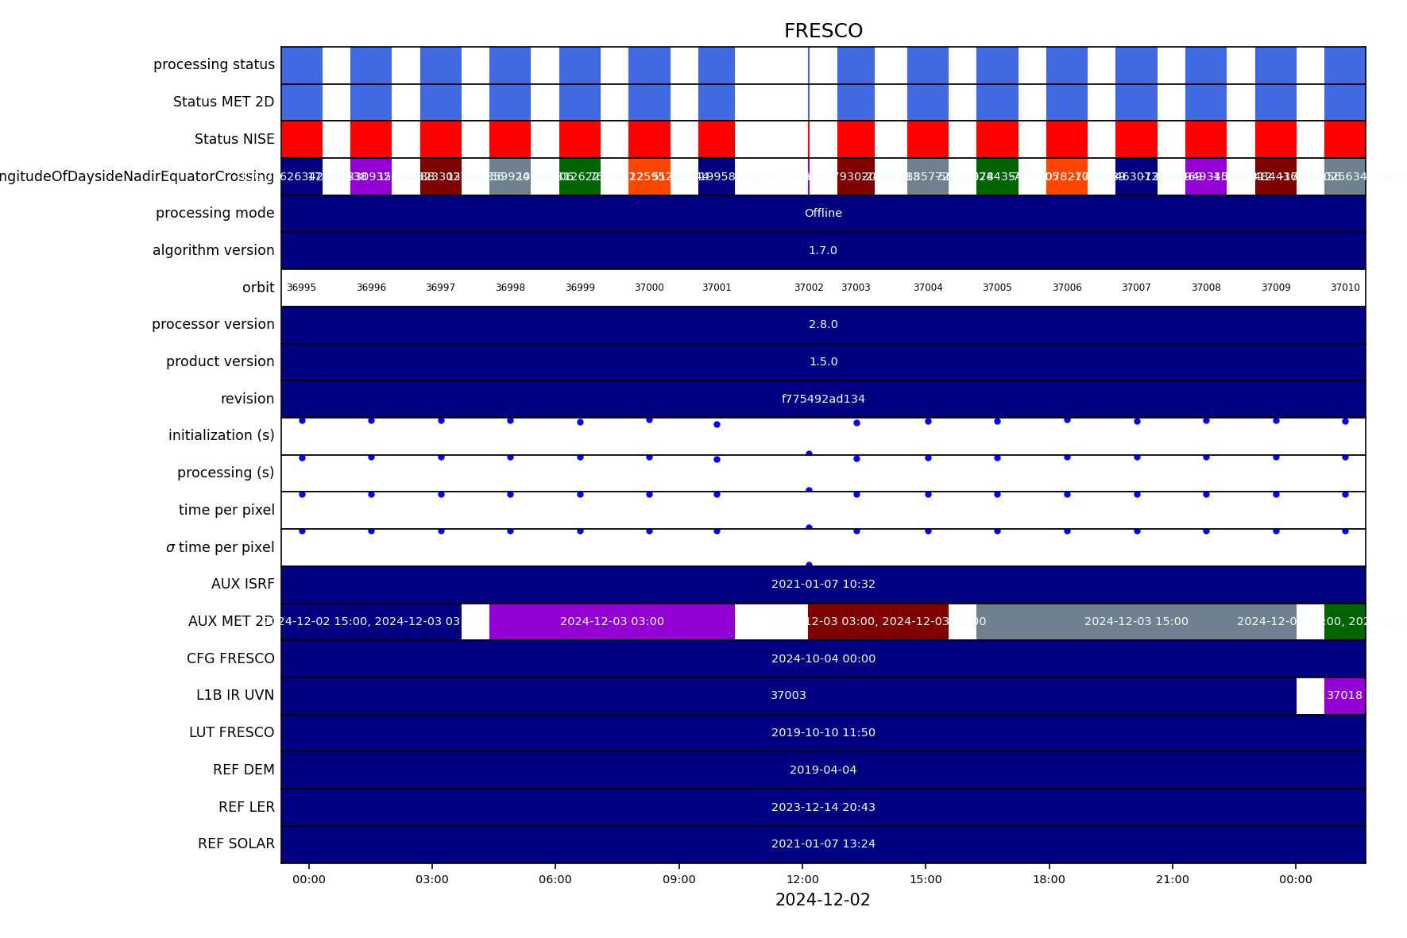The width and height of the screenshot is (1407, 938).
Task: Click the 'REF LER' row label
Action: click(246, 807)
